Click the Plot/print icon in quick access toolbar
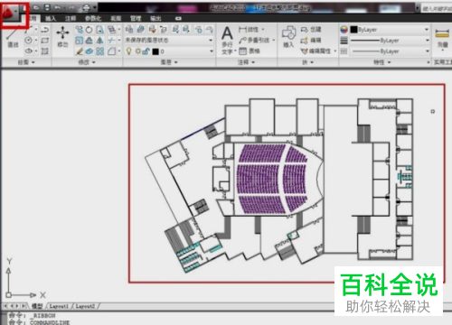The width and height of the screenshot is (452, 325). click(x=86, y=7)
